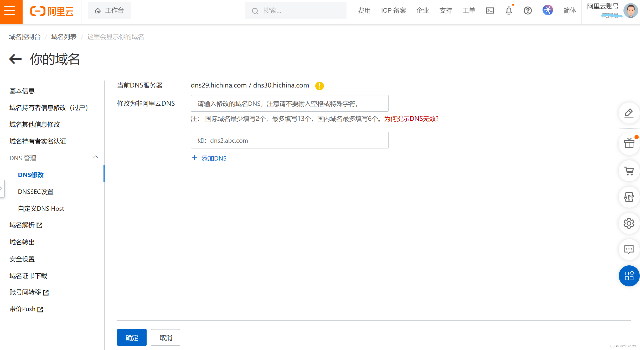The width and height of the screenshot is (640, 350).
Task: Expand the collapsed left panel handle
Action: 2,188
